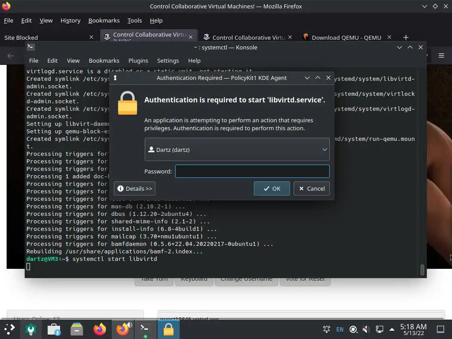Open Konsole's Plugins menu

(x=138, y=60)
